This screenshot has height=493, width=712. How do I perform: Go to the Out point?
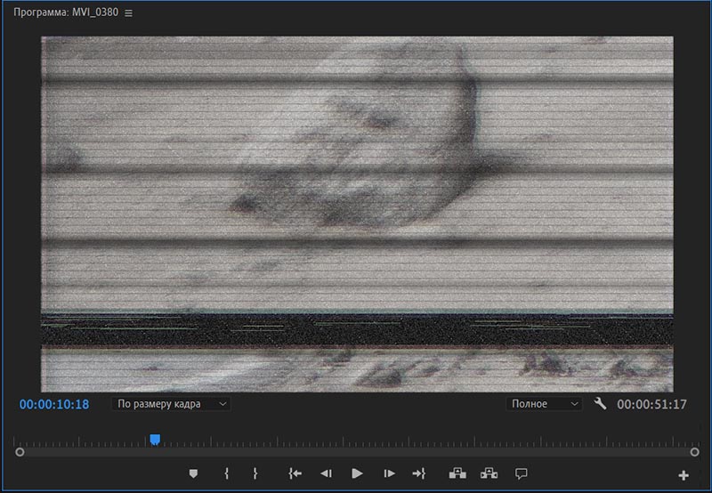[x=418, y=473]
